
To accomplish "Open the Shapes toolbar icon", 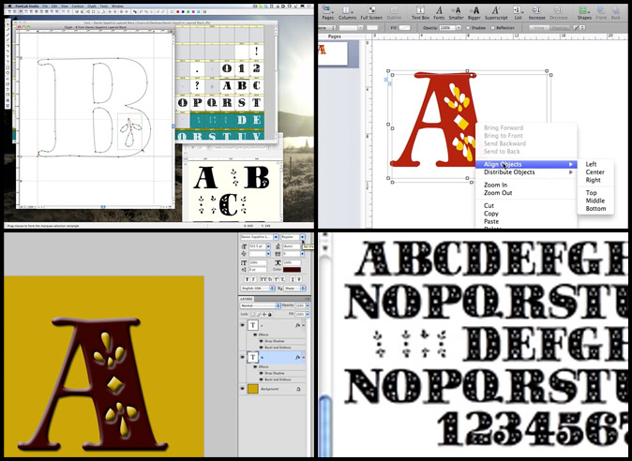I will pos(584,11).
